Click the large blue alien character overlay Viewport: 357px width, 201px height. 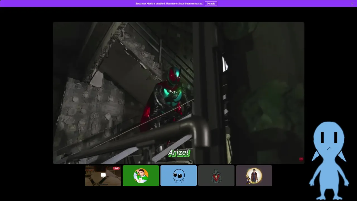pos(329,161)
